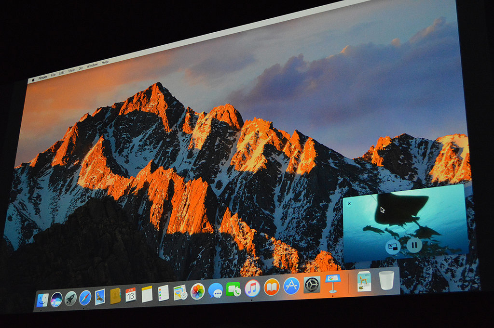
Task: Open the document stack in Dock
Action: (364, 281)
